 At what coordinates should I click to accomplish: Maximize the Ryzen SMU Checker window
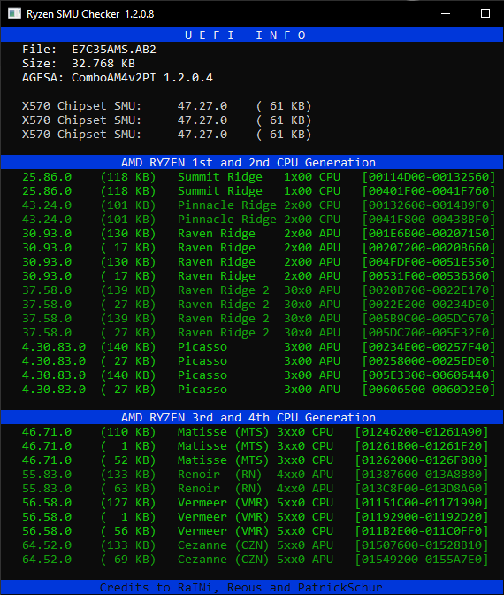pos(485,13)
